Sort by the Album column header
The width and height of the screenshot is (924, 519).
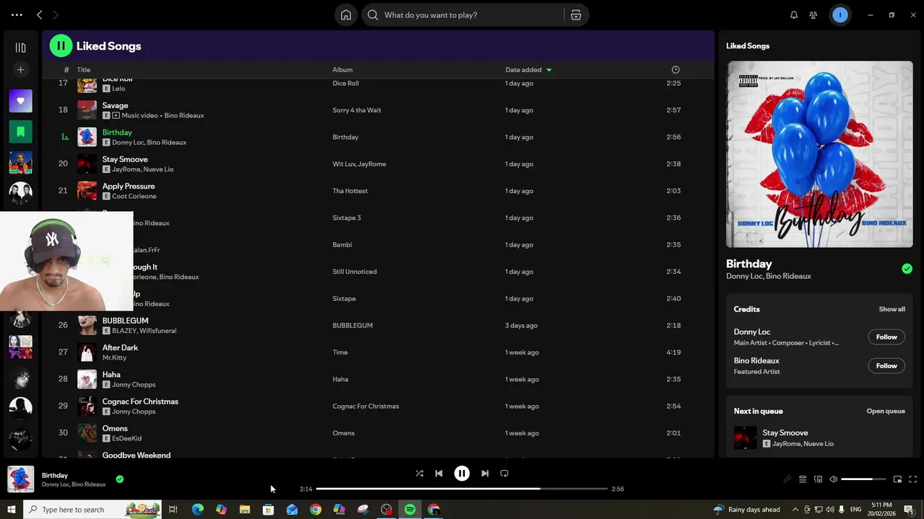click(x=342, y=70)
